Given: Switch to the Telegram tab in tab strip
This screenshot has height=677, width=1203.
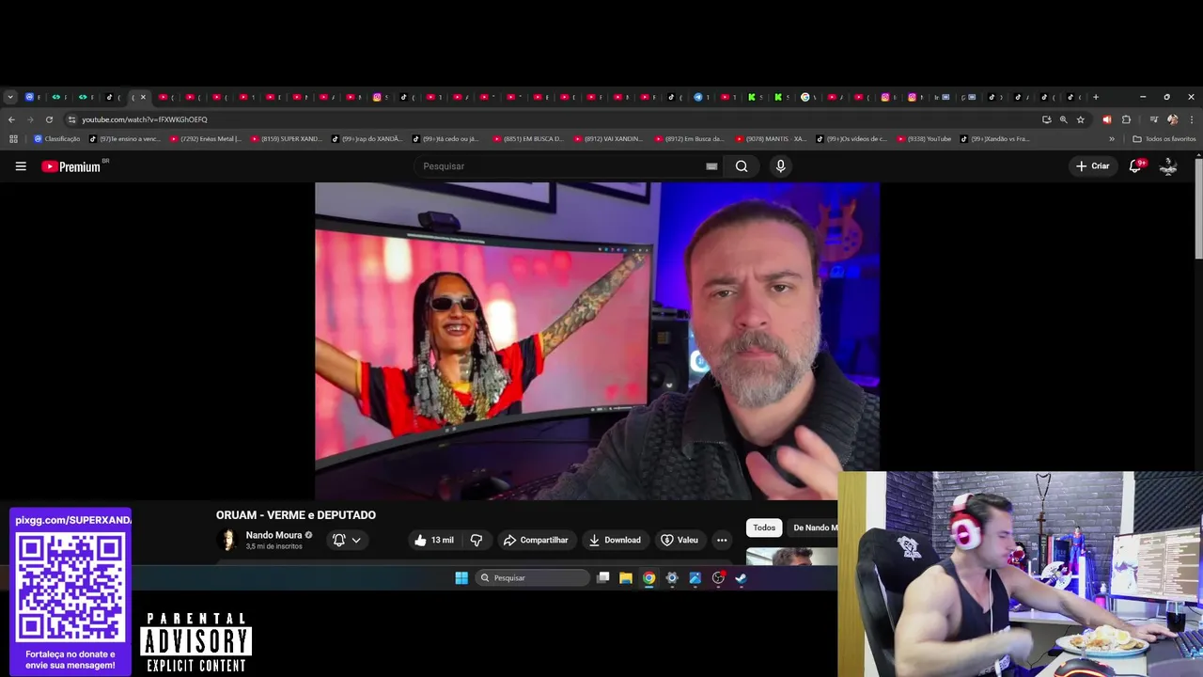Looking at the screenshot, I should tap(701, 97).
